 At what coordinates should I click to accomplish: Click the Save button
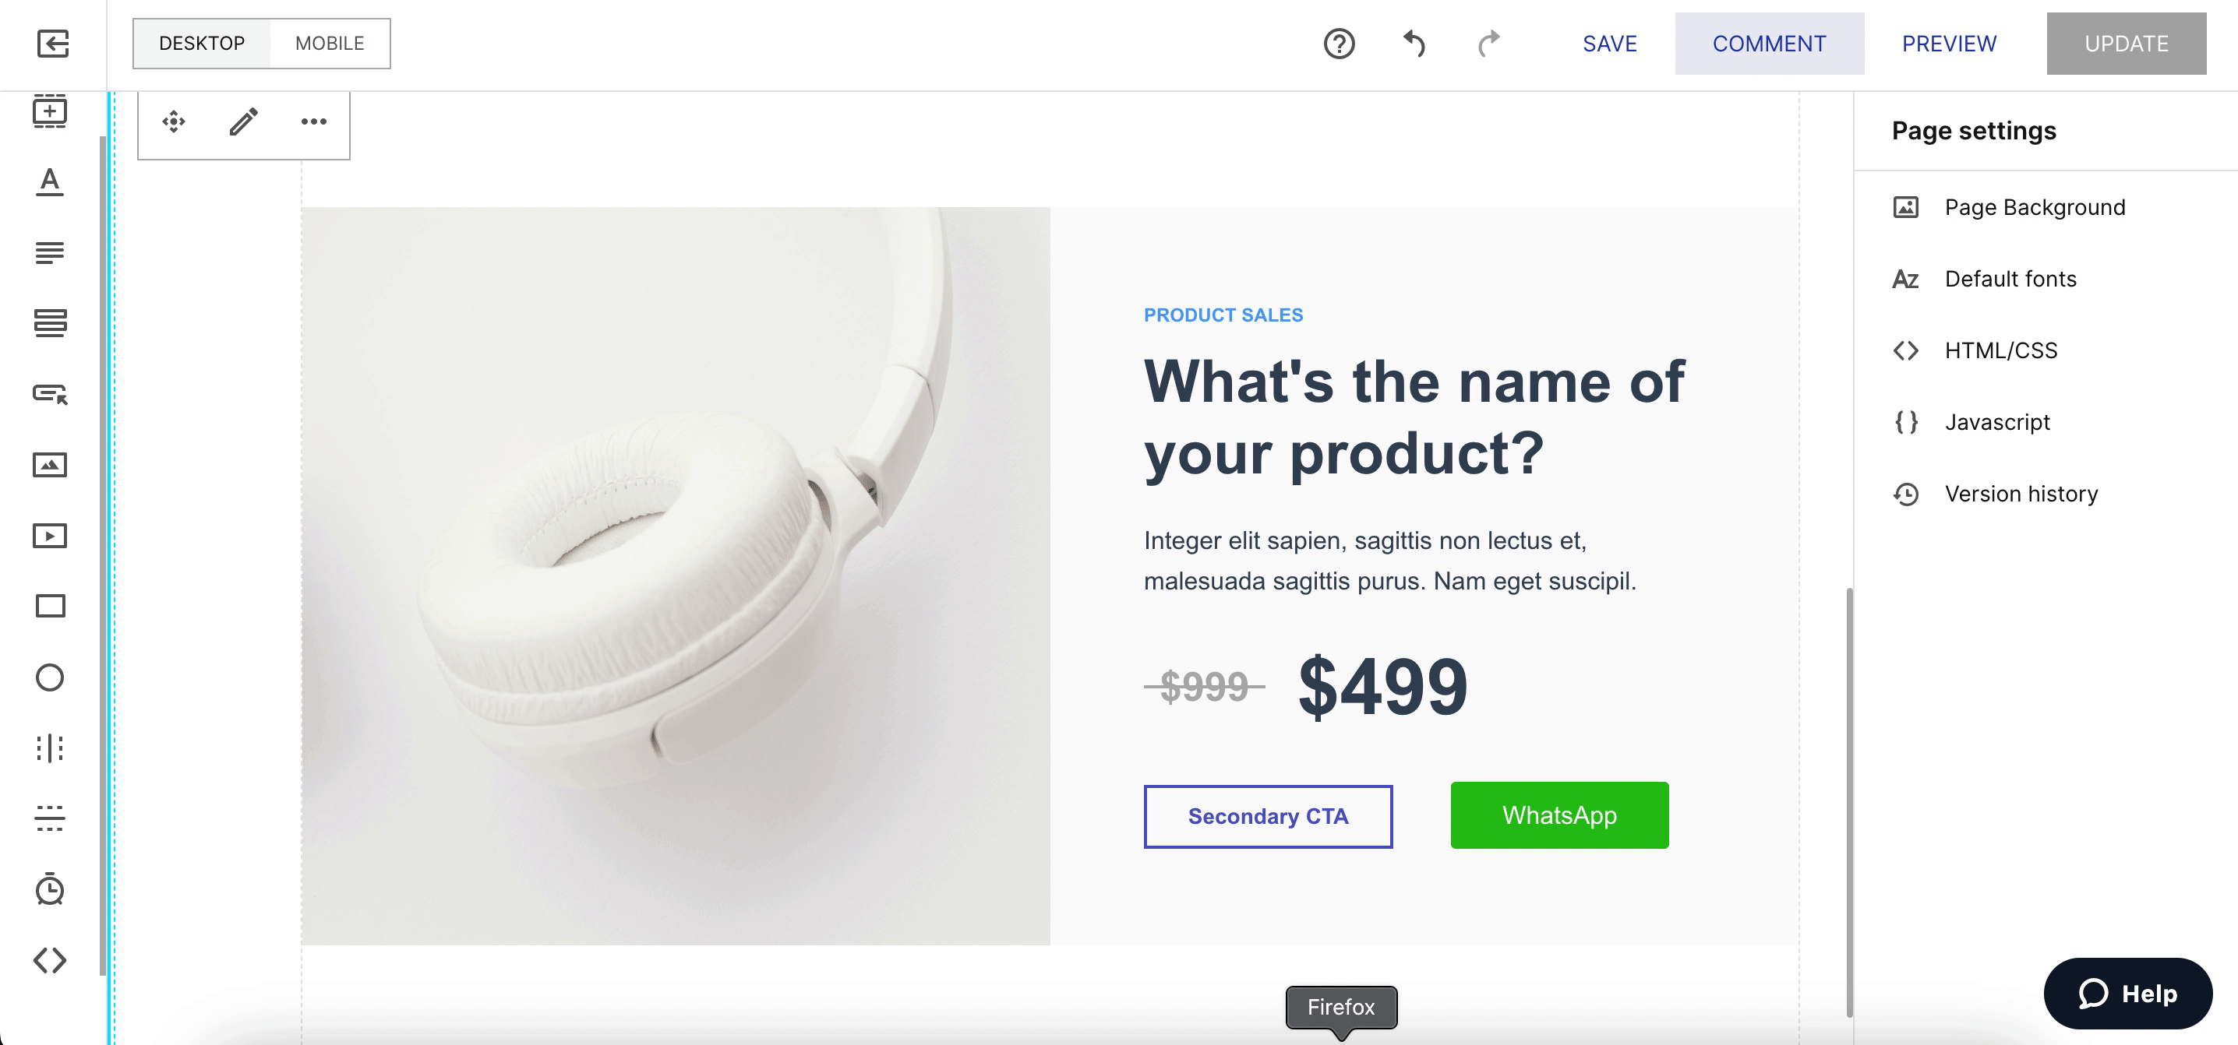click(x=1609, y=44)
